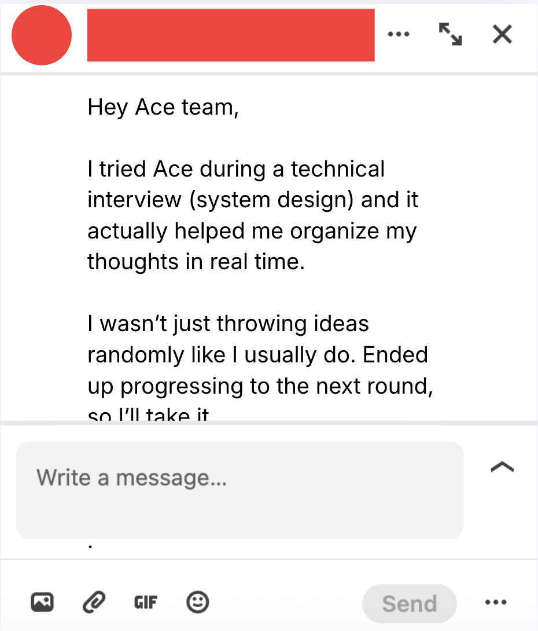This screenshot has width=538, height=631.
Task: Collapse the message compose area with the chevron
Action: pos(502,467)
